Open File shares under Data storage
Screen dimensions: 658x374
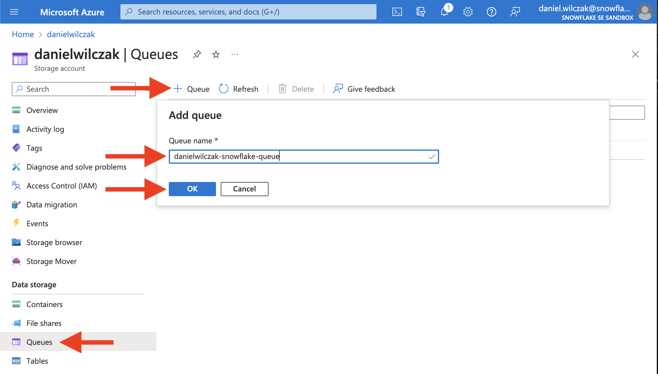[44, 323]
